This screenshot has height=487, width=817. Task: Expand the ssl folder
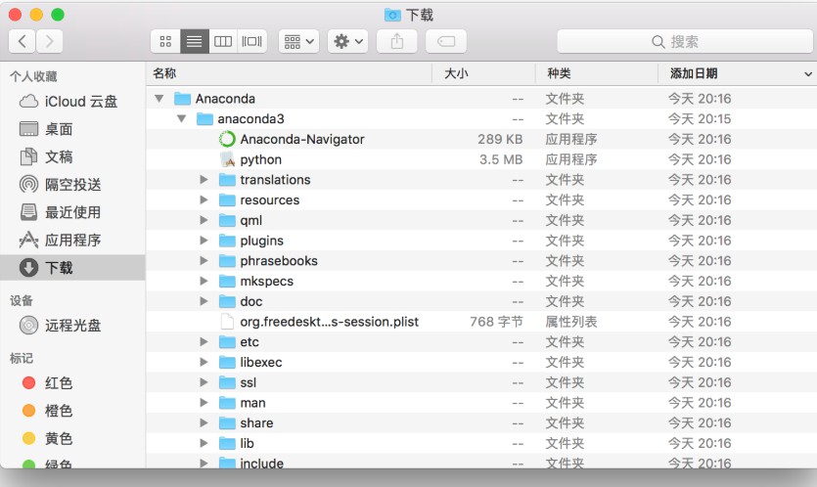click(x=204, y=382)
